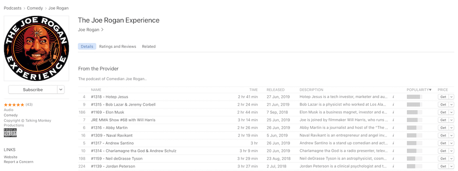Get the #1169 Elon Musk episode

click(443, 112)
